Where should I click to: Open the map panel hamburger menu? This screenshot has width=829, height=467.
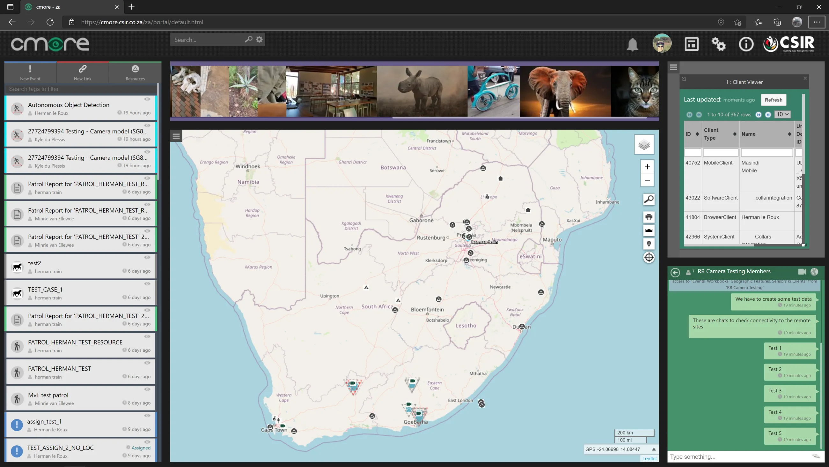pyautogui.click(x=176, y=136)
